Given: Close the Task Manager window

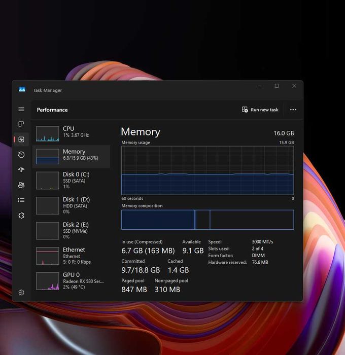Looking at the screenshot, I should pos(294,86).
